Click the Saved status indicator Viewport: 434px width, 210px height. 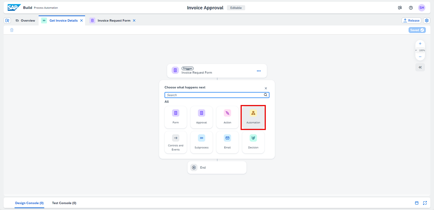[x=417, y=30]
